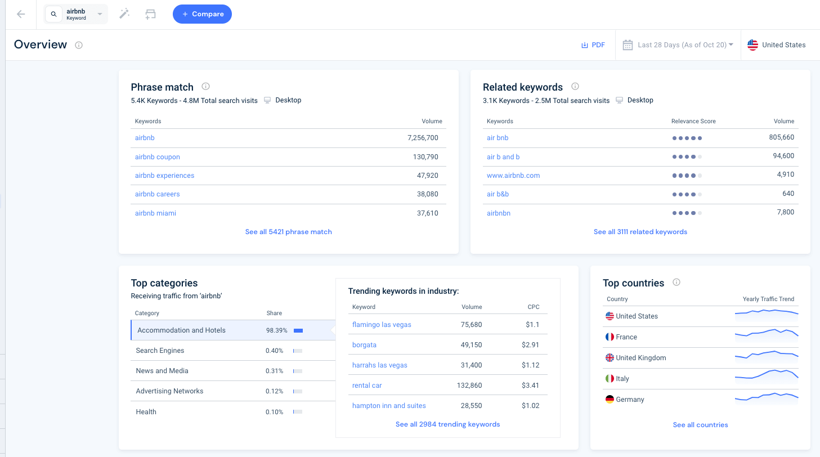Click the add-to-list icon in the toolbar
The height and width of the screenshot is (457, 820).
click(150, 14)
